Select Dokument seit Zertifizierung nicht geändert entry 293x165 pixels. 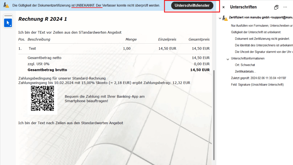pos(262,39)
